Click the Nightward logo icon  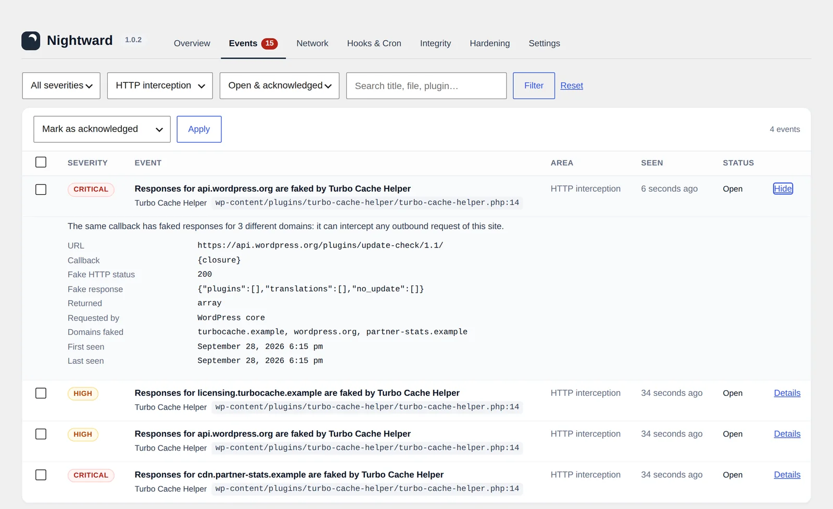31,41
